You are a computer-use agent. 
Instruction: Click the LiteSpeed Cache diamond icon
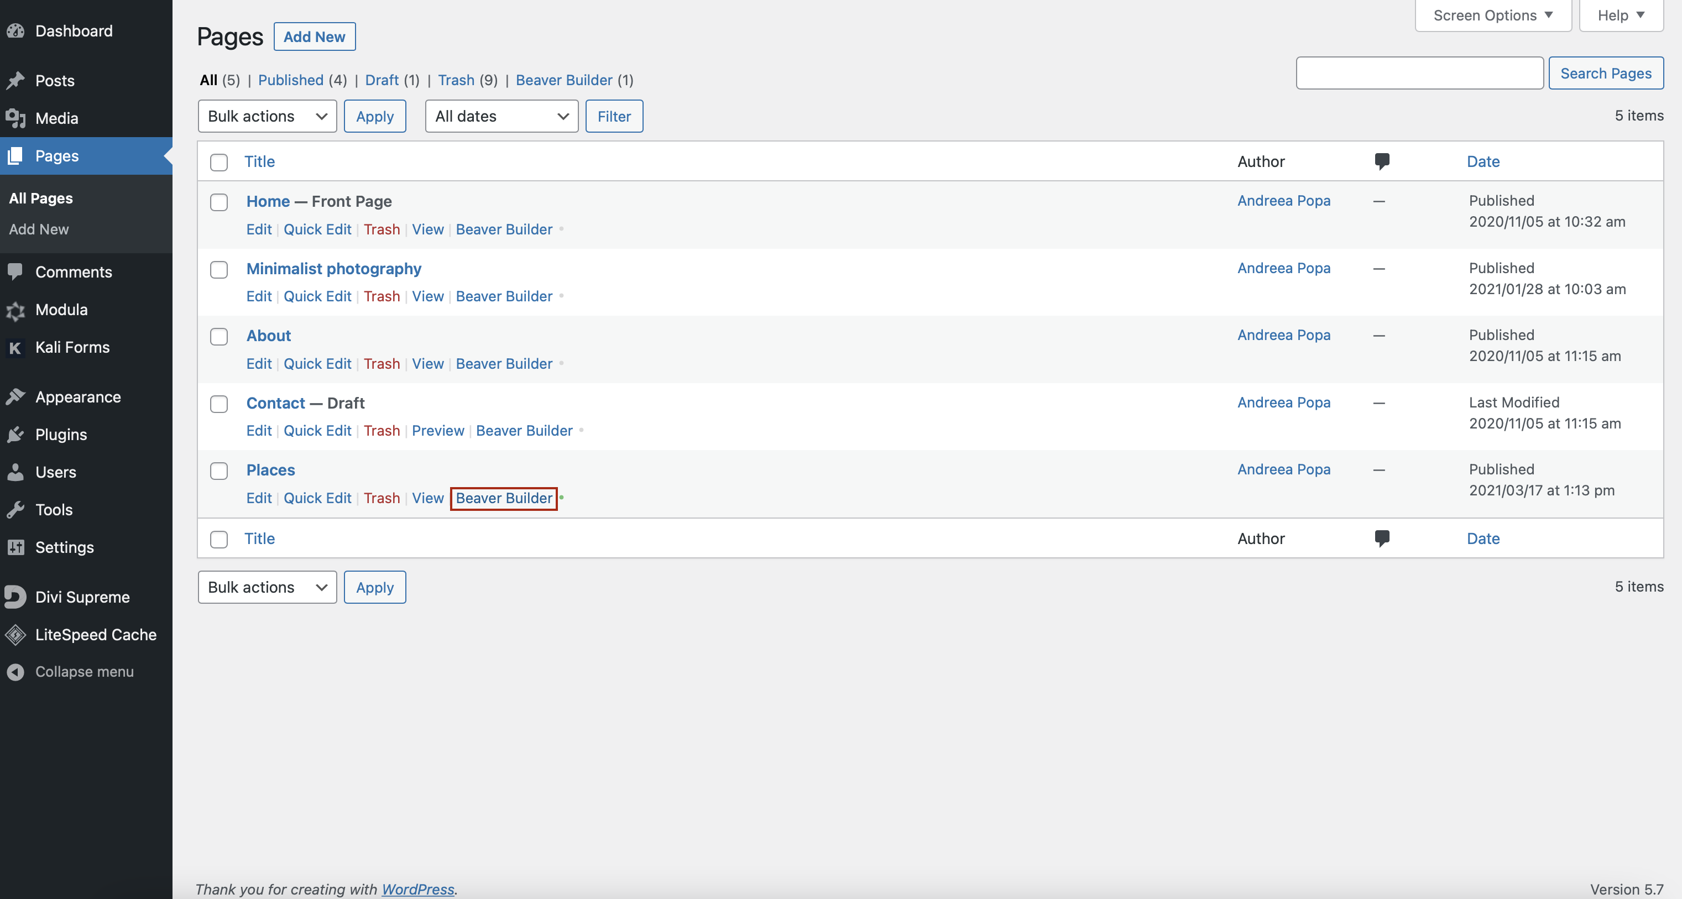click(15, 635)
